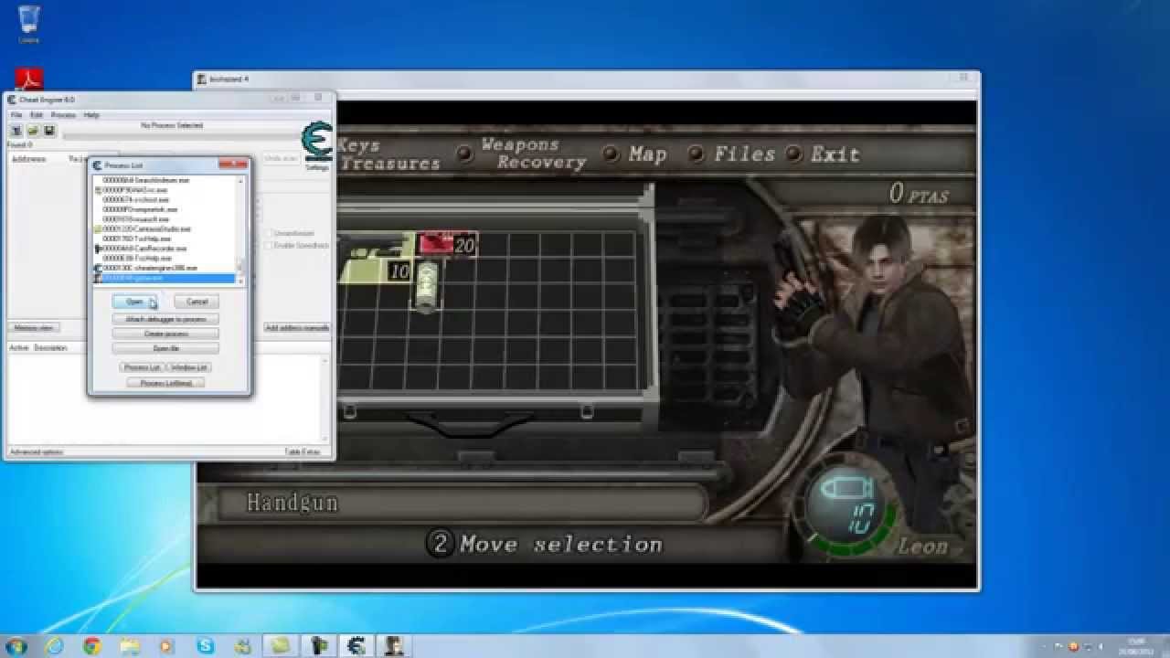Open the Edit menu in Cheat Engine
Image resolution: width=1170 pixels, height=658 pixels.
(37, 115)
